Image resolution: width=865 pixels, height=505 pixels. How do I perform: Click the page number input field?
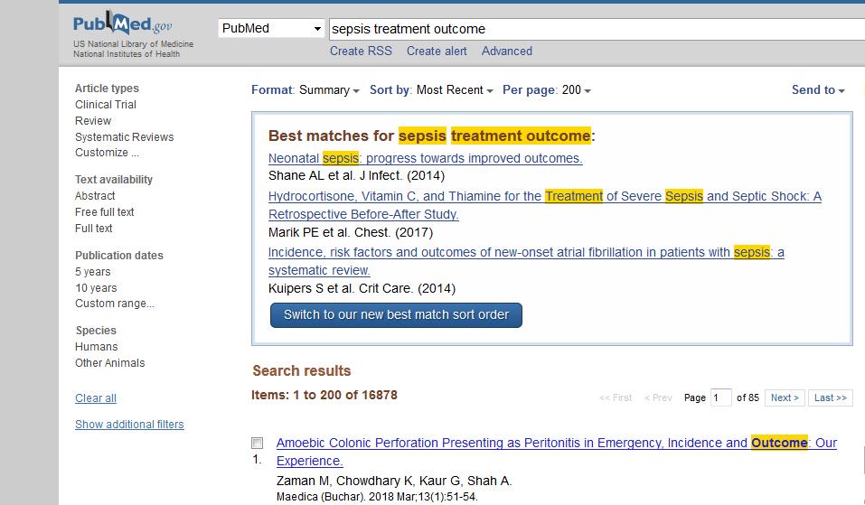click(x=720, y=397)
